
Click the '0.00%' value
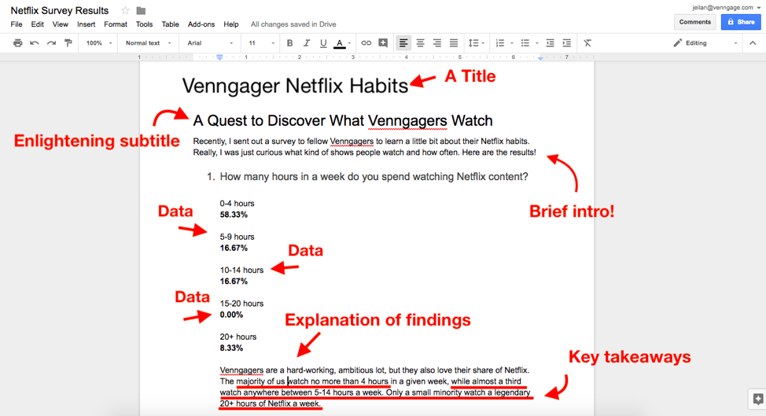point(231,315)
